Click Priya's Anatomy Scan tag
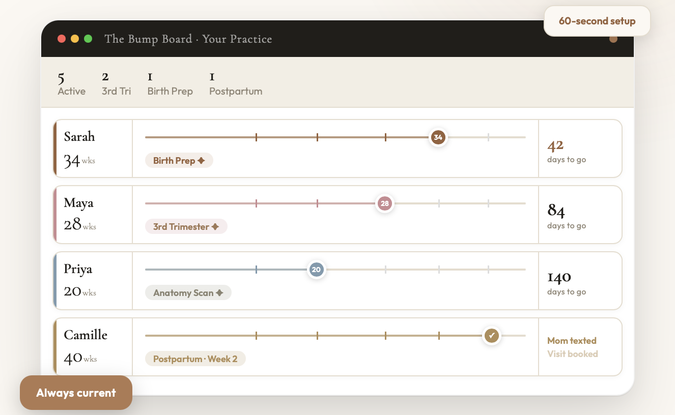The width and height of the screenshot is (675, 415). pyautogui.click(x=188, y=293)
